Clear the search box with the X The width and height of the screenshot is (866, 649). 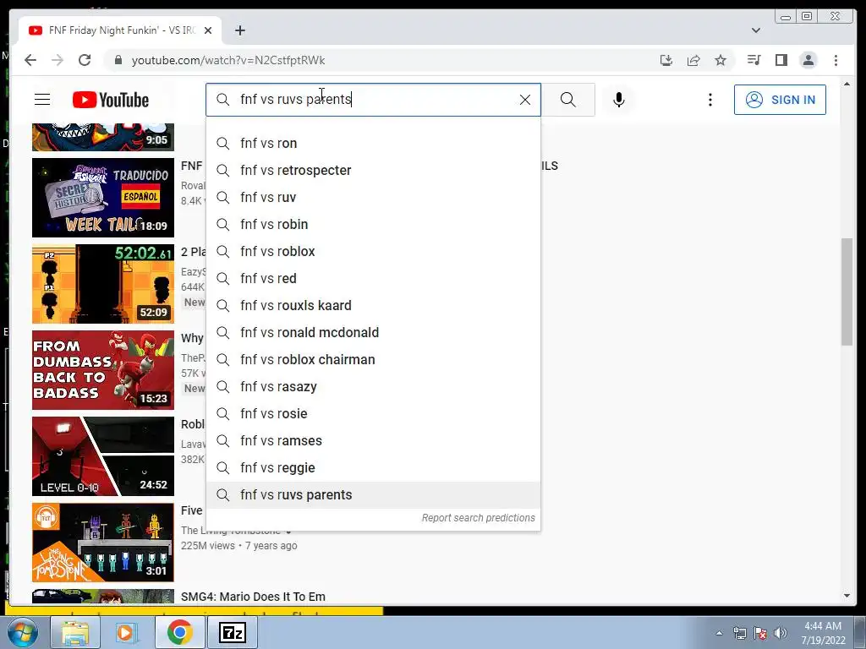[x=524, y=100]
